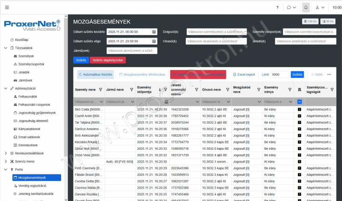
Task: Expand the Rendszerbeállítások tree section
Action: [x=6, y=153]
